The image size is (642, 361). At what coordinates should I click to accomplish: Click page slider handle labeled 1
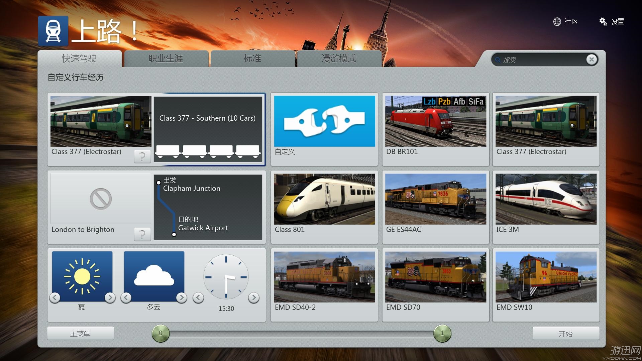click(x=442, y=333)
